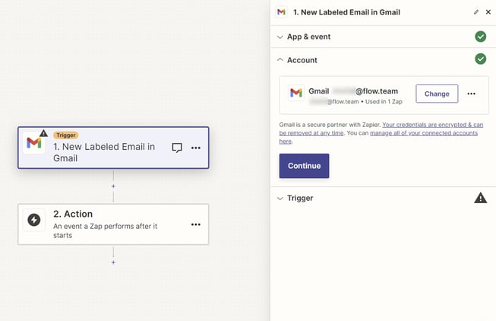The image size is (496, 321).
Task: Close the step editor side panel
Action: 488,12
